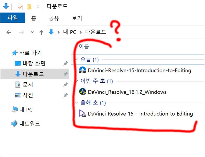Sort by the 이름 column header
Screen dimensions: 205x157
point(84,46)
